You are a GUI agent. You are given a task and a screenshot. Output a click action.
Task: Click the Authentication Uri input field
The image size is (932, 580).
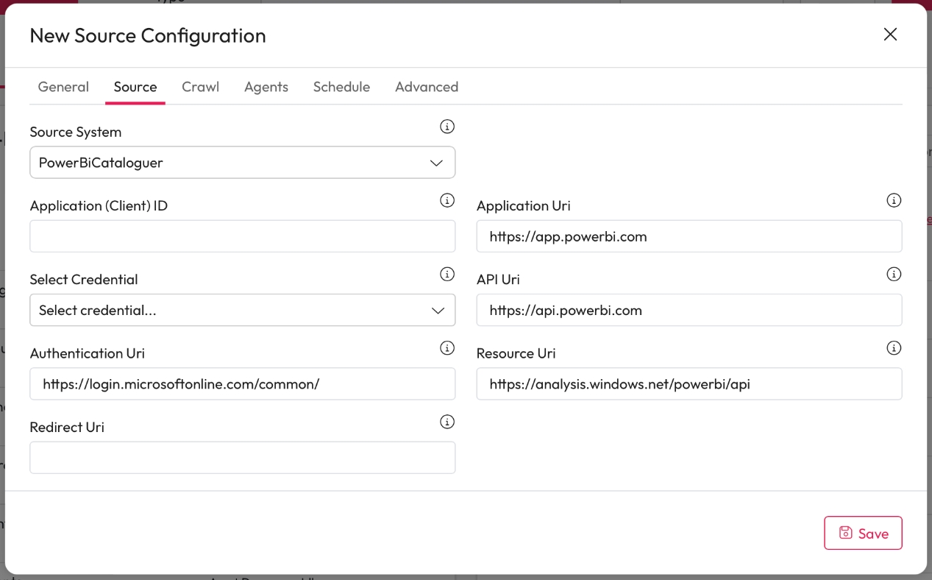[x=242, y=383]
